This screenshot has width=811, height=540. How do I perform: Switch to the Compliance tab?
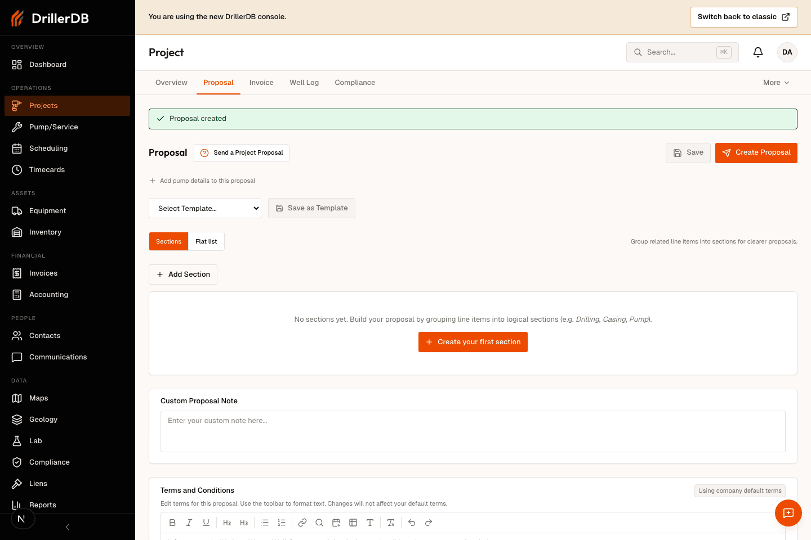click(x=355, y=83)
